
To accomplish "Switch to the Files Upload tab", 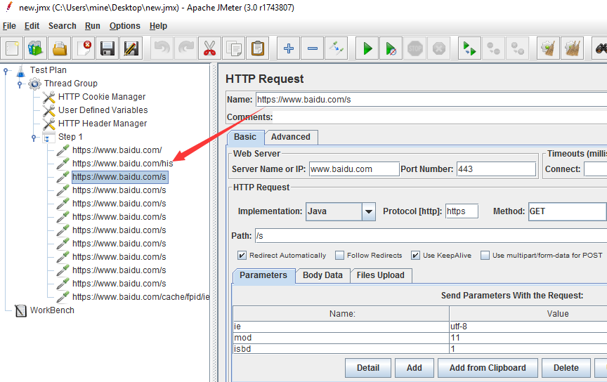I will click(x=381, y=275).
